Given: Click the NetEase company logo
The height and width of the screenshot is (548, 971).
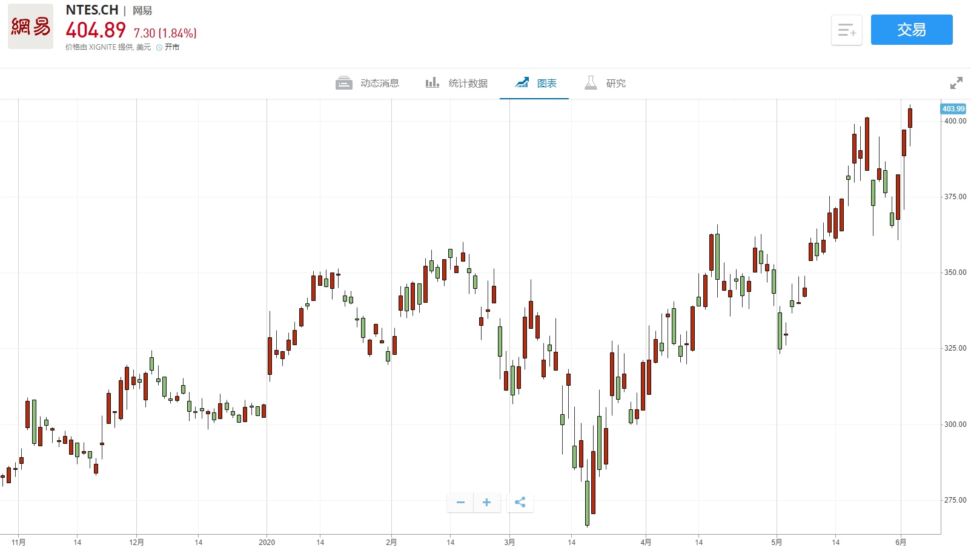Looking at the screenshot, I should tap(30, 27).
